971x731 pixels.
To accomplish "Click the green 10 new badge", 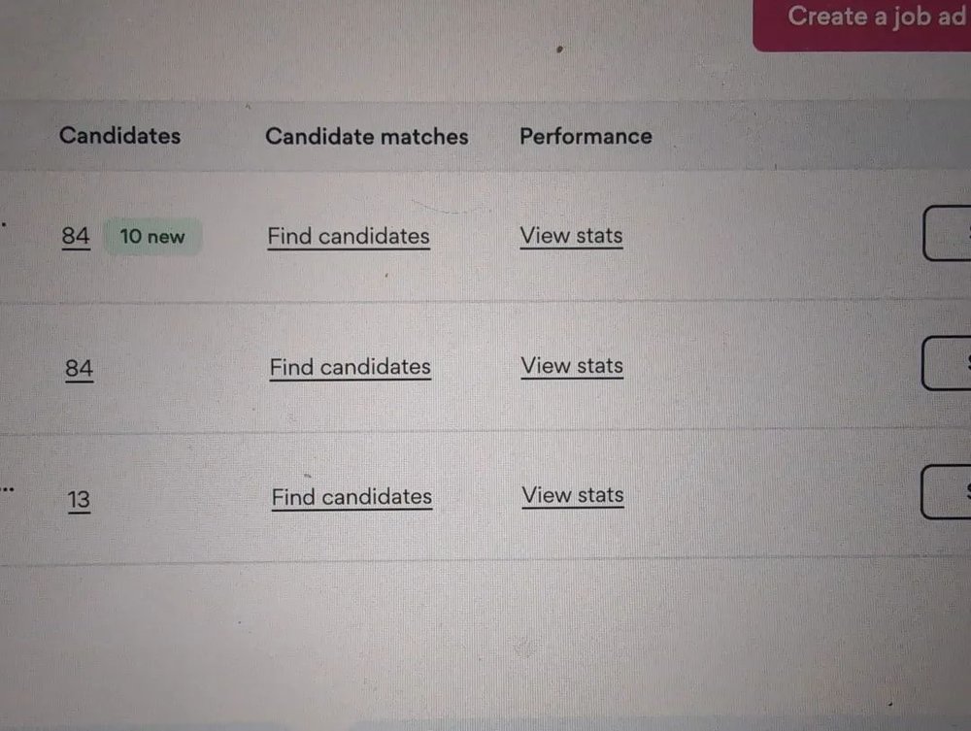I will [x=152, y=236].
